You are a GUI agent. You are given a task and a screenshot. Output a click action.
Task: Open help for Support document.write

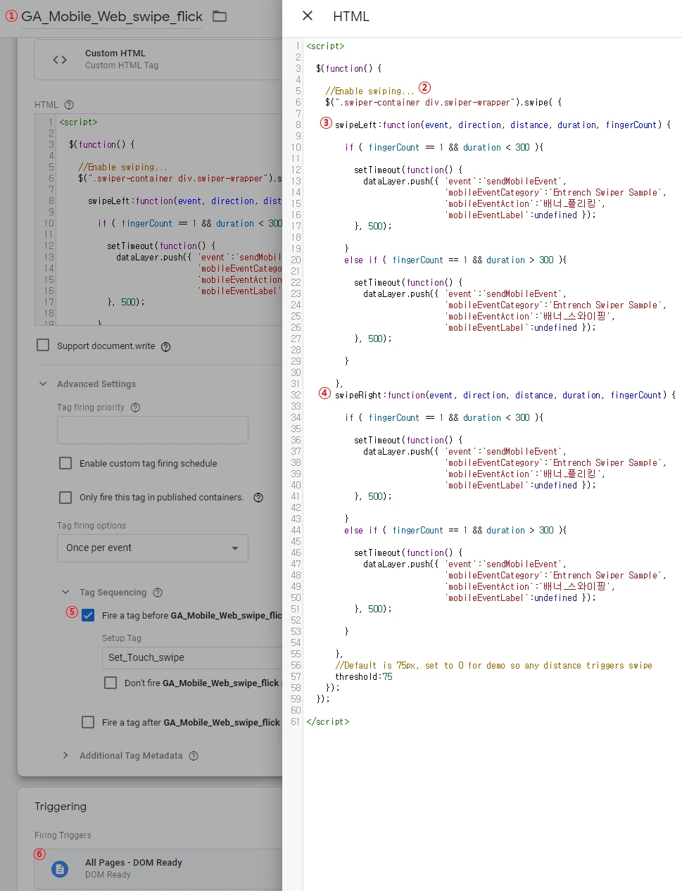(x=166, y=347)
